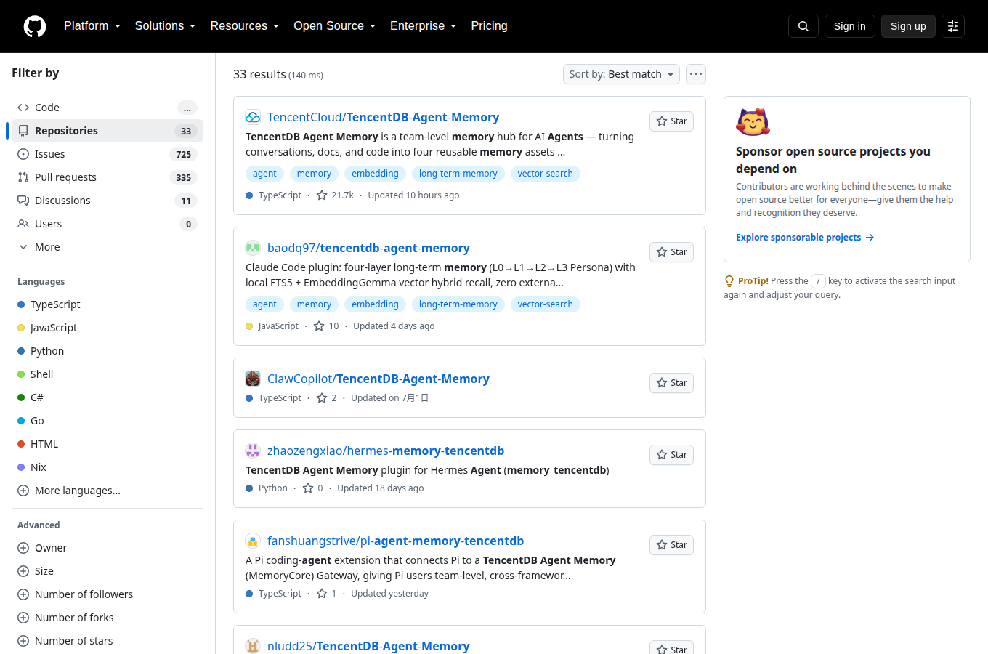Click Explore sponsorable projects link
The width and height of the screenshot is (988, 654).
pyautogui.click(x=805, y=238)
